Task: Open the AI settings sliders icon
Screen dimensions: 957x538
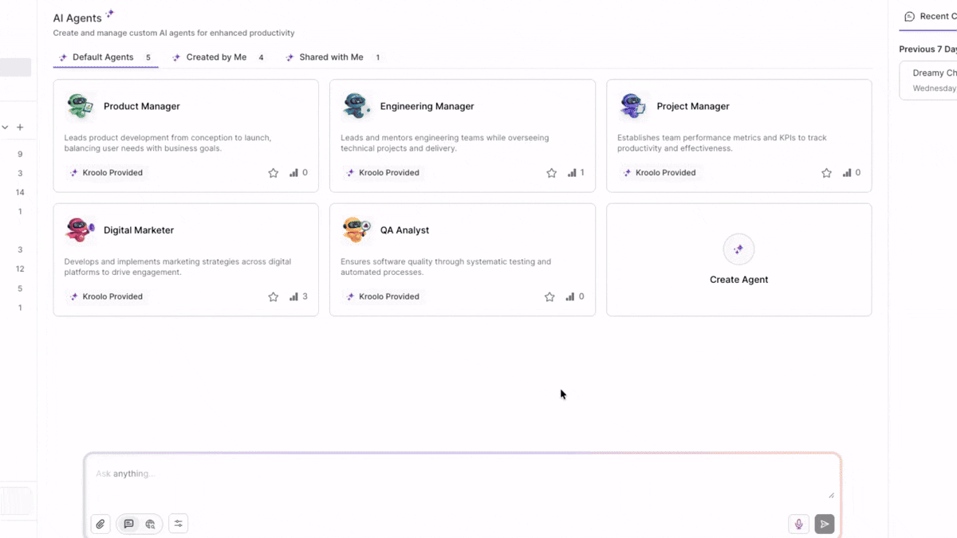Action: click(x=178, y=524)
